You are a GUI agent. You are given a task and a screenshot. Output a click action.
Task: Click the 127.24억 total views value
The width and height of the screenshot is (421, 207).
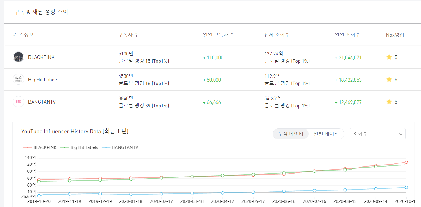point(274,54)
